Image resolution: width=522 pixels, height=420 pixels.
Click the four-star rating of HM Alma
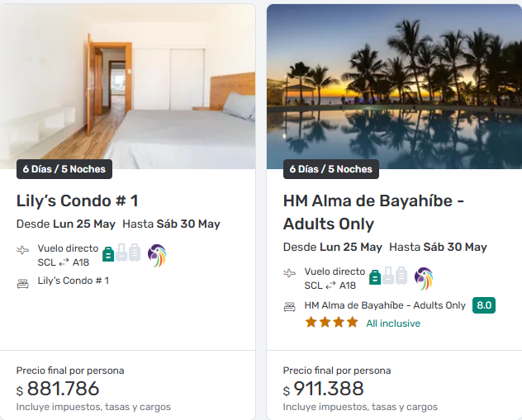[331, 323]
